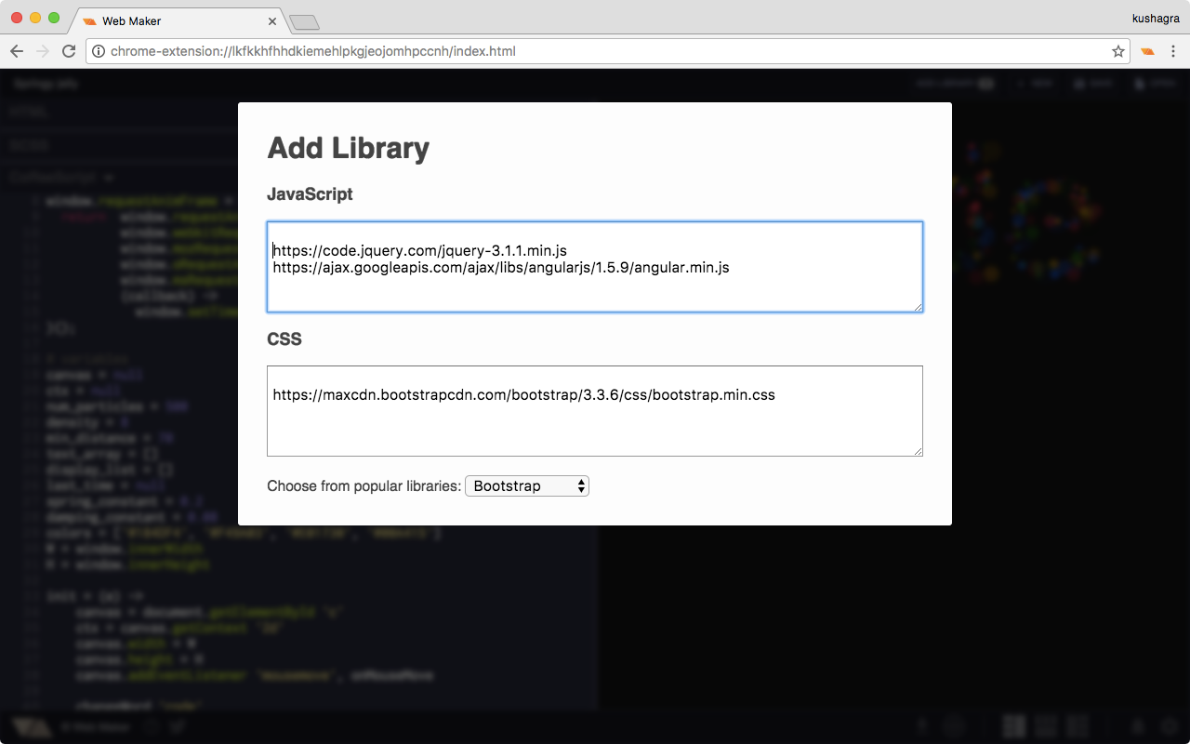Click the "JavaScript" section label
The height and width of the screenshot is (744, 1190).
tap(311, 194)
